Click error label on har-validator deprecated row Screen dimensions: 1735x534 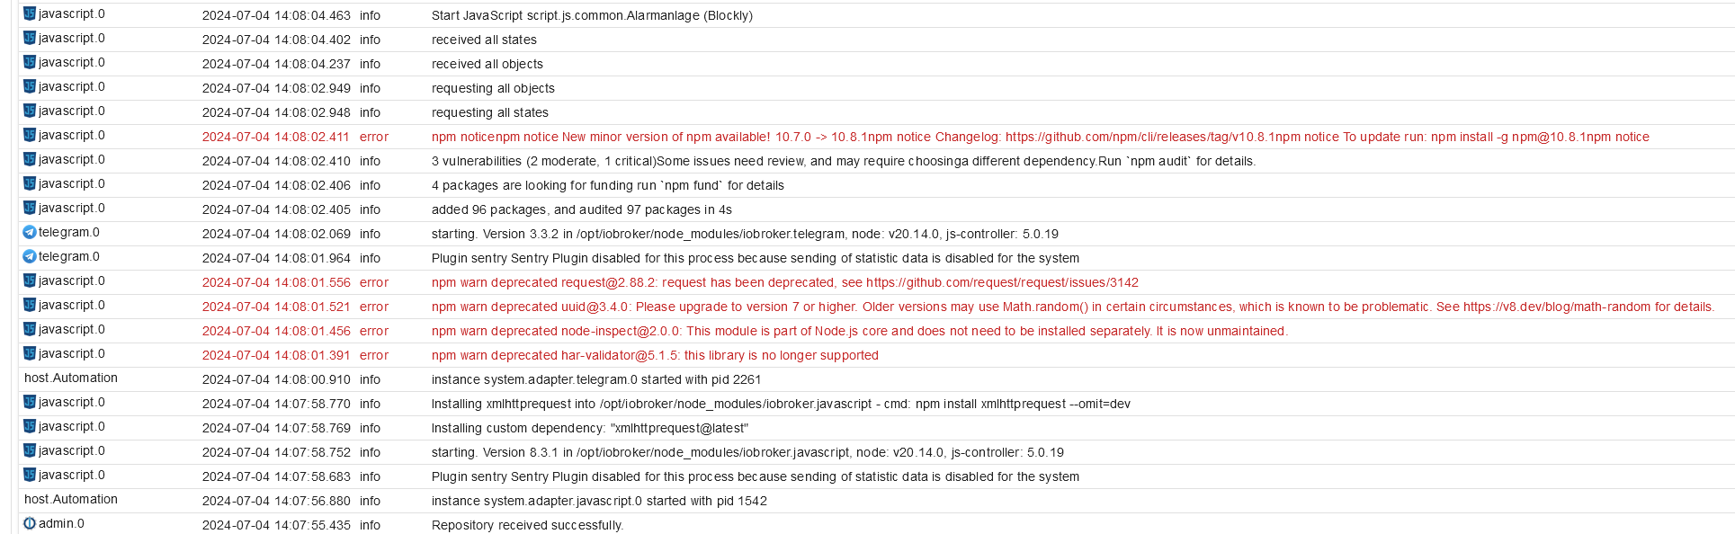(x=374, y=355)
